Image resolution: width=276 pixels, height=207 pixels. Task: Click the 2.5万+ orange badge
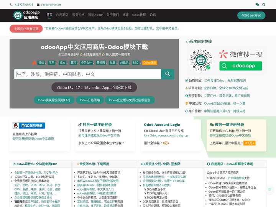pos(250,143)
